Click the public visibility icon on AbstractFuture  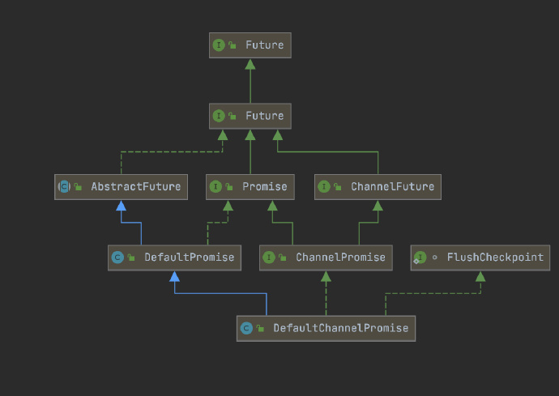coord(78,186)
